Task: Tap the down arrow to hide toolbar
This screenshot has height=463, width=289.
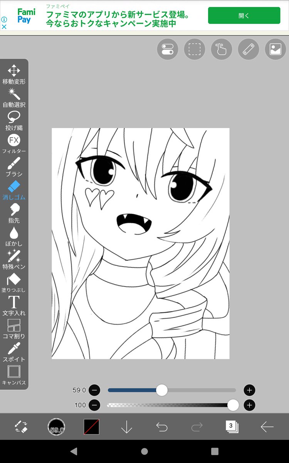Action: (127, 427)
